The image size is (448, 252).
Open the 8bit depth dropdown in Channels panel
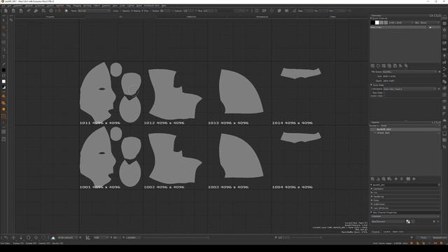click(x=426, y=22)
